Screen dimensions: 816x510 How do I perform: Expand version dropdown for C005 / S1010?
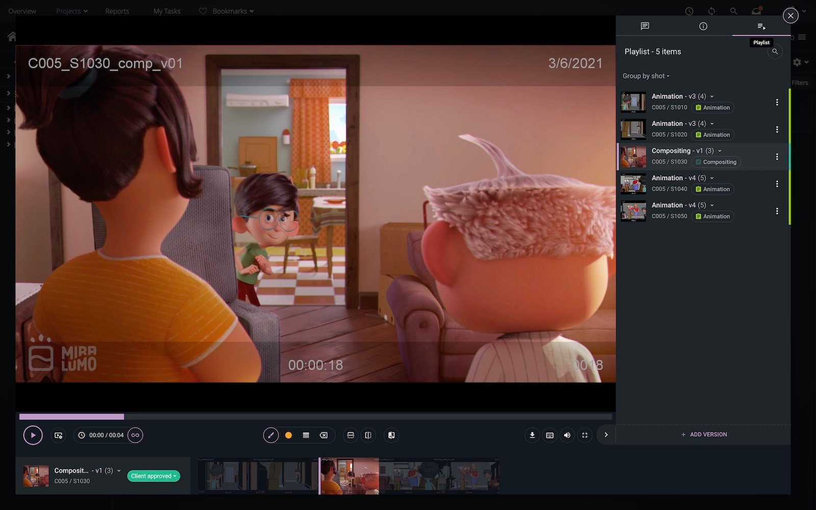coord(712,96)
